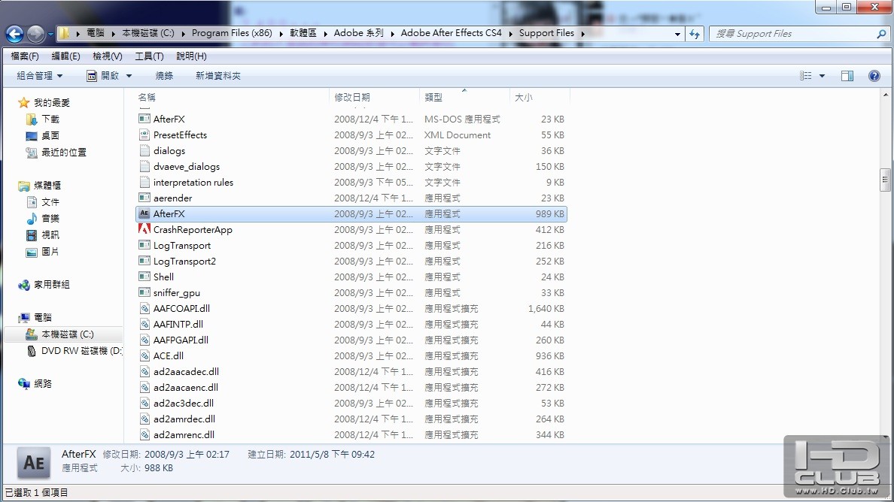Open the 檔案(F) menu
This screenshot has height=502, width=894.
tap(25, 56)
